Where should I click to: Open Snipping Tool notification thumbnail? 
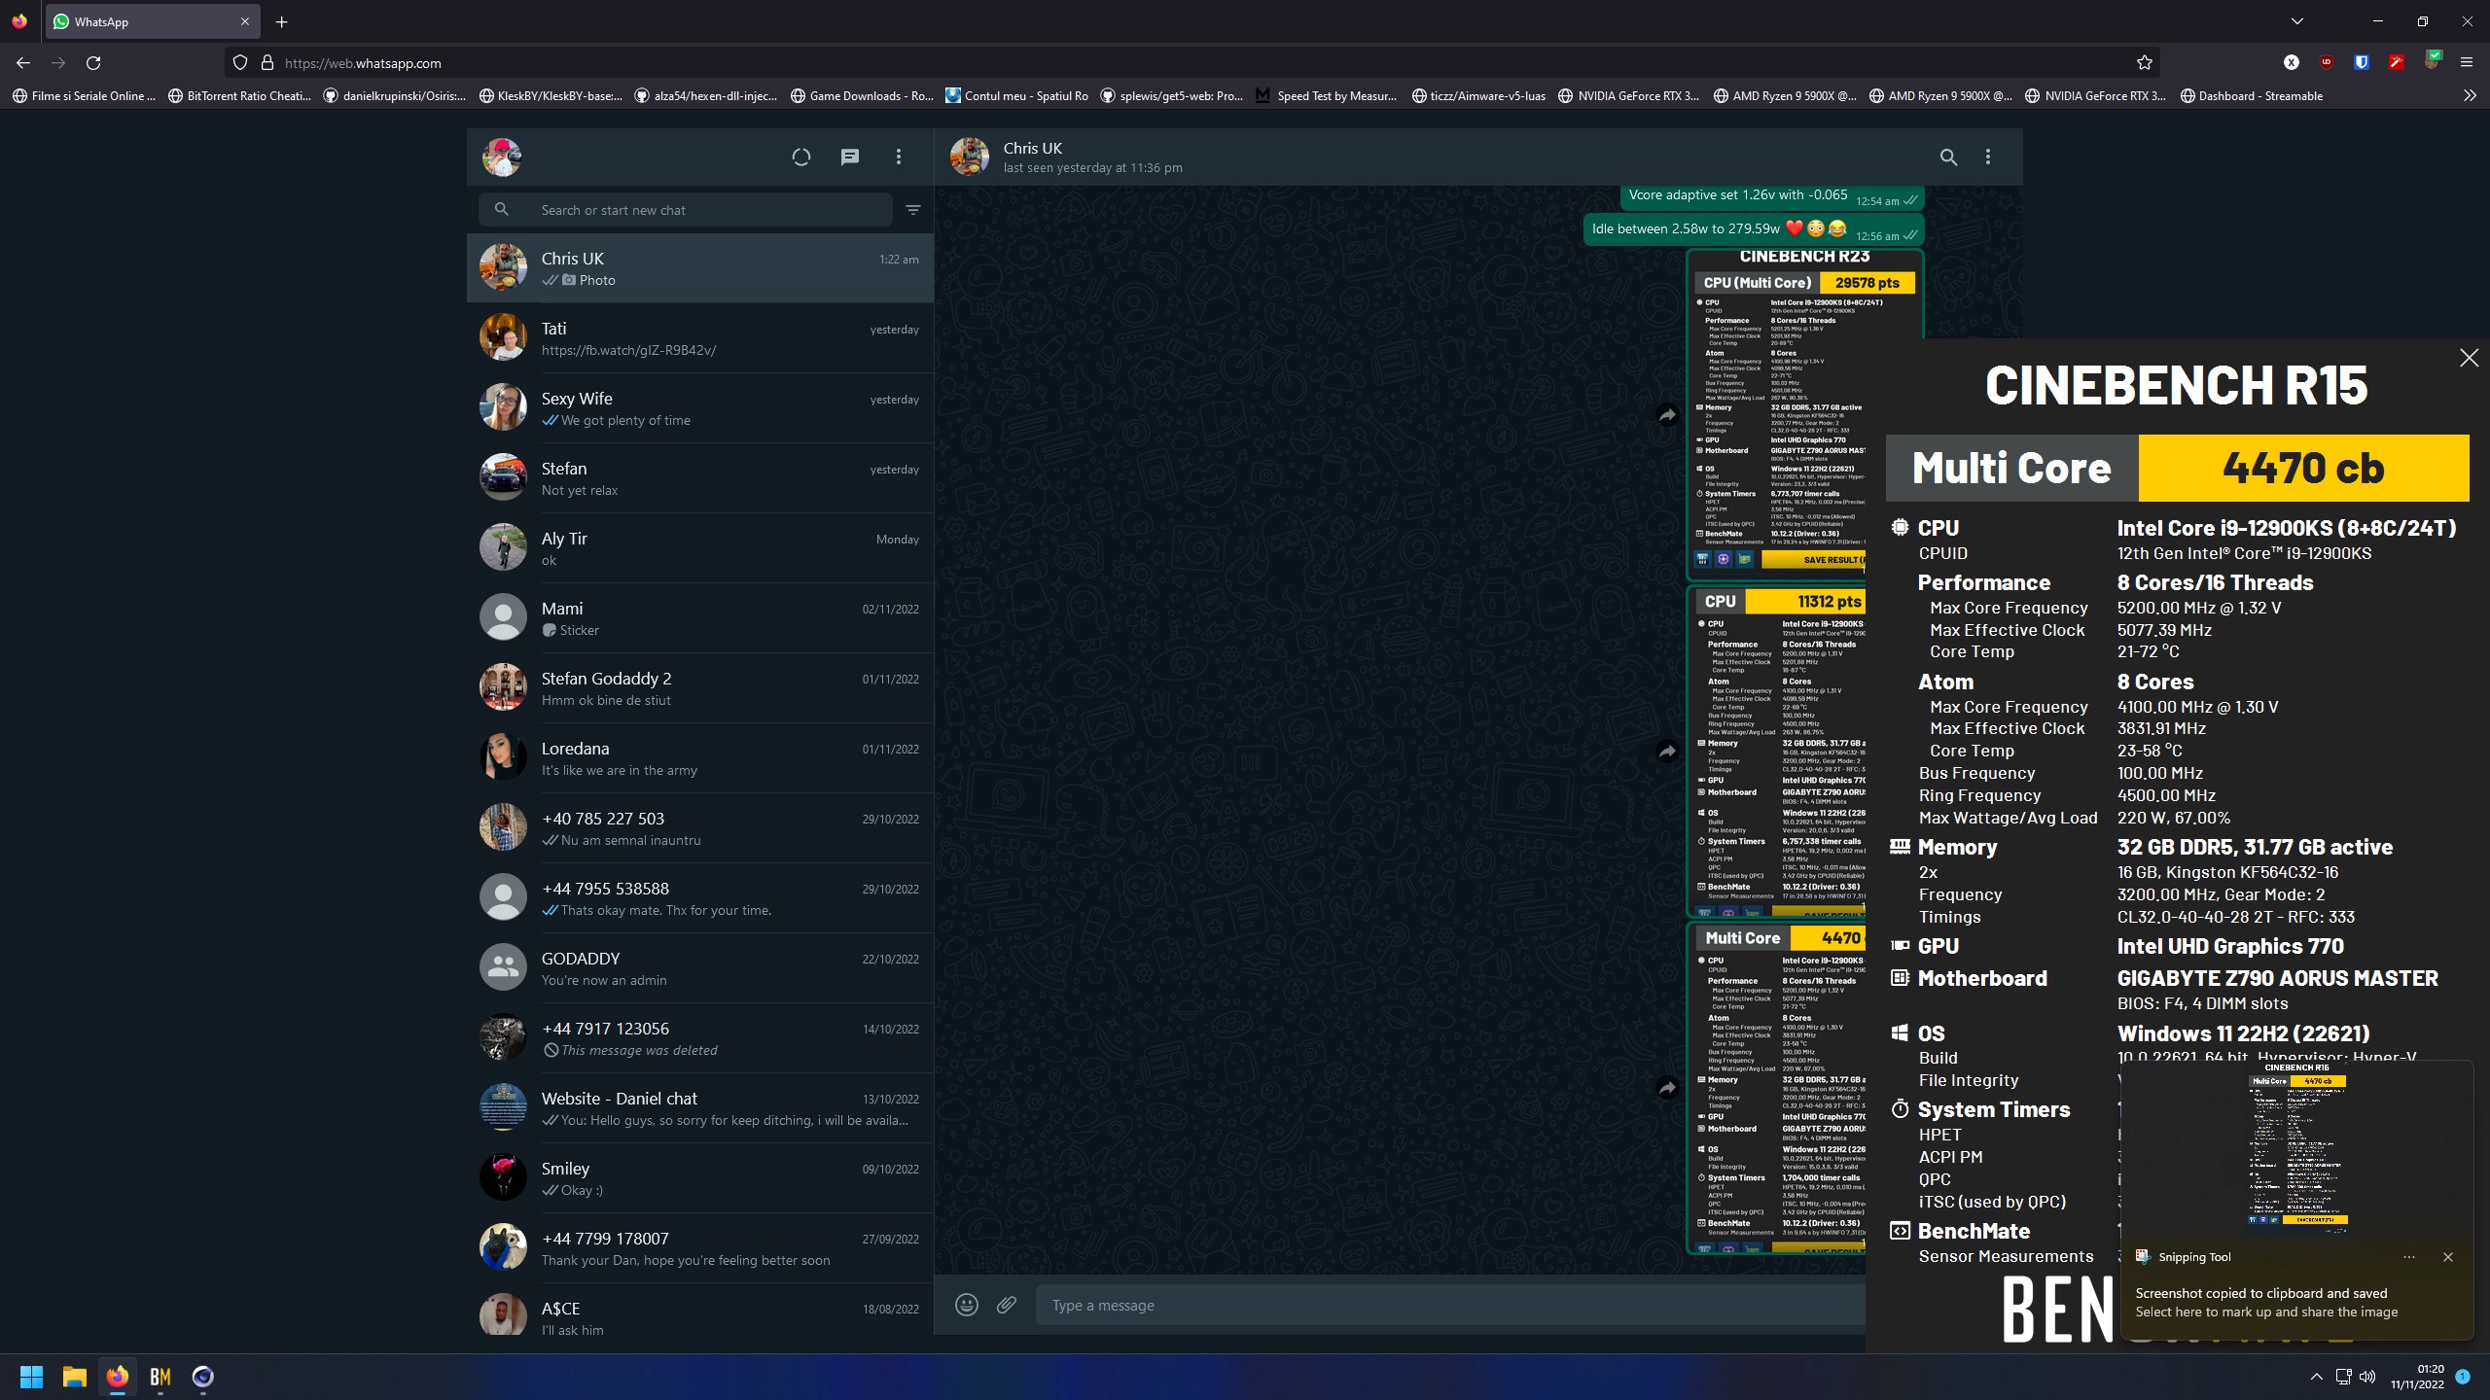[2297, 1148]
